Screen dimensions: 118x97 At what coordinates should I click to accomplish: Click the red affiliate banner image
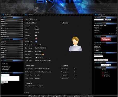[x=106, y=39]
